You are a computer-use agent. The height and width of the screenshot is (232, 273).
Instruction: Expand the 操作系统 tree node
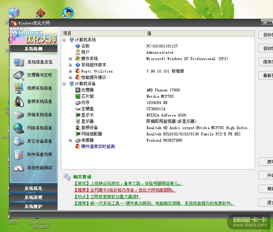click(x=70, y=59)
